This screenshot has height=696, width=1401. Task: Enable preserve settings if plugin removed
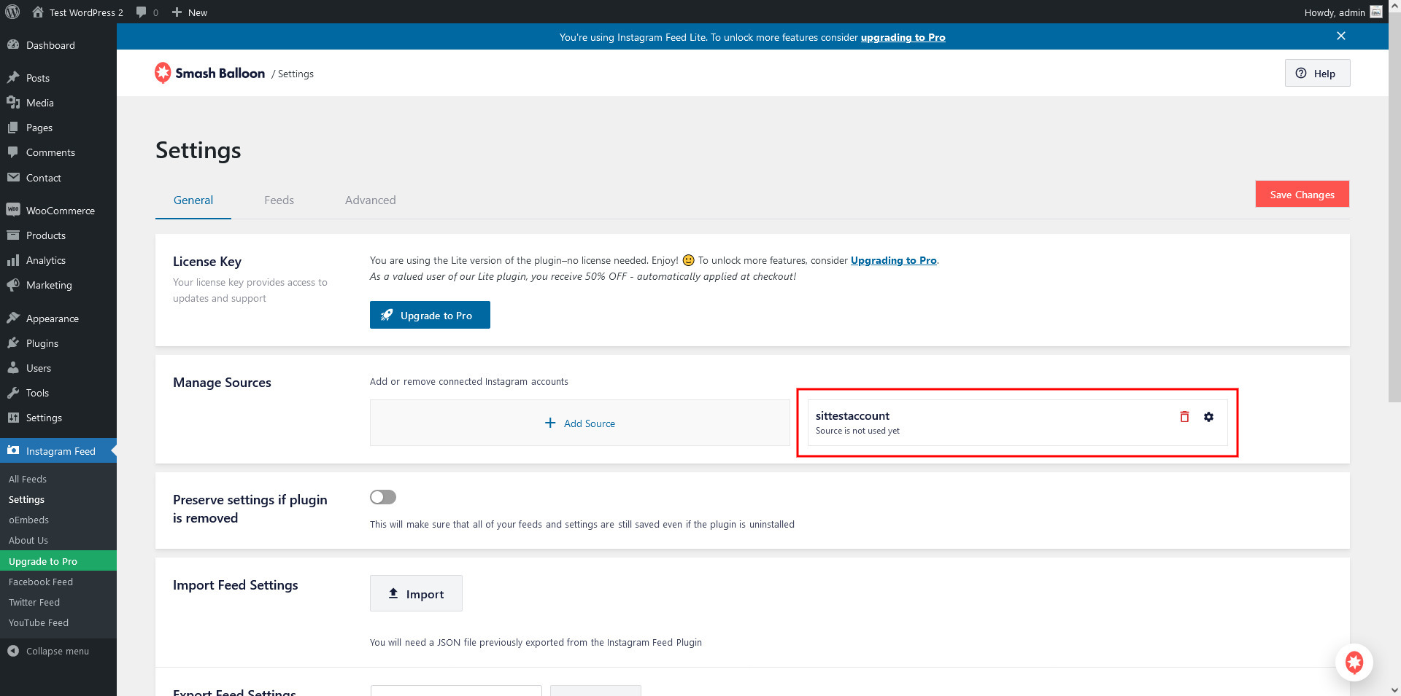[x=382, y=497]
